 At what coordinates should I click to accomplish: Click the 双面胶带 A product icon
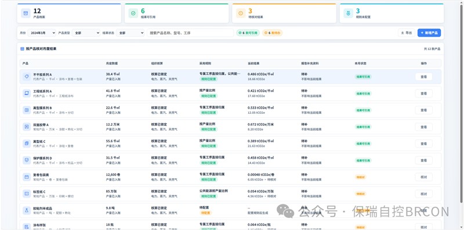pos(27,127)
